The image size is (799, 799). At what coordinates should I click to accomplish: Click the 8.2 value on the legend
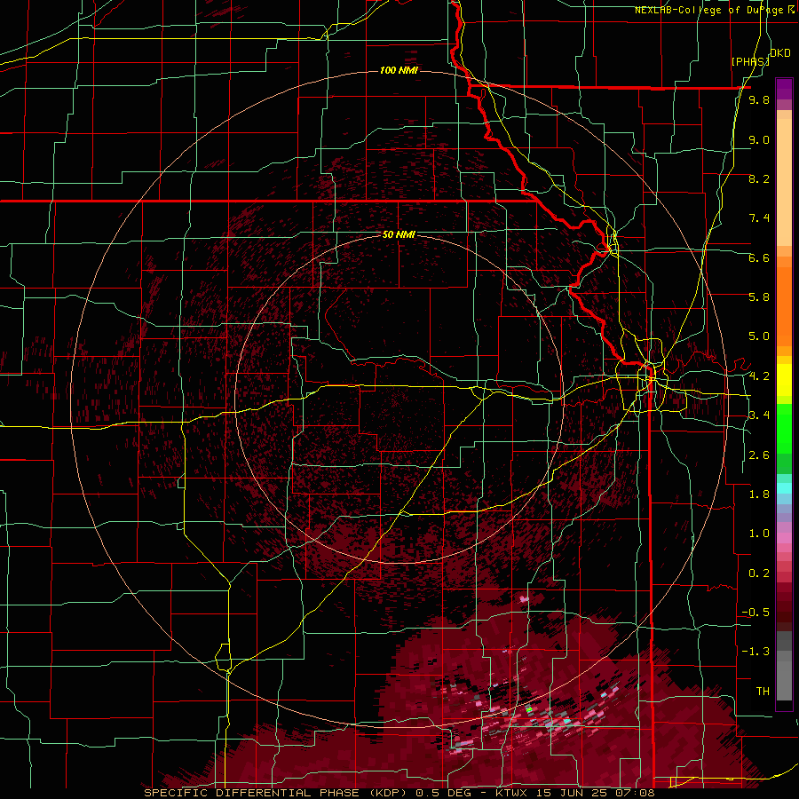(759, 178)
